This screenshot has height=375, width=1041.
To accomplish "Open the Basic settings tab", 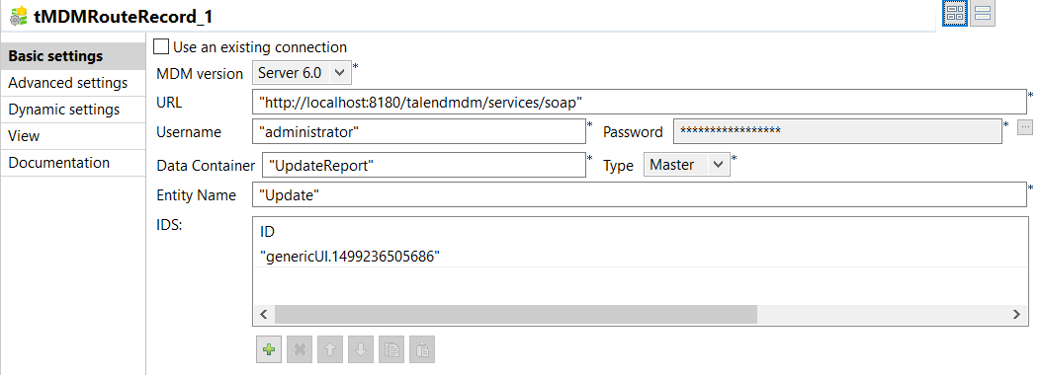I will pyautogui.click(x=73, y=56).
